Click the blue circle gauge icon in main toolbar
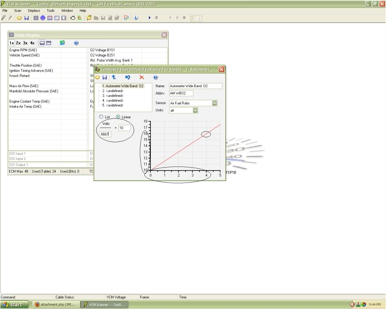Viewport: 386px width, 309px height. tap(43, 18)
